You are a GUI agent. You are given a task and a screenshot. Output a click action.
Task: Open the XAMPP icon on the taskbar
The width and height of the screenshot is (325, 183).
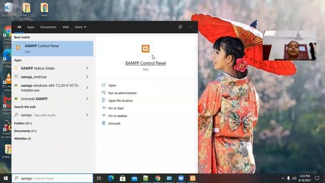[x=192, y=178]
